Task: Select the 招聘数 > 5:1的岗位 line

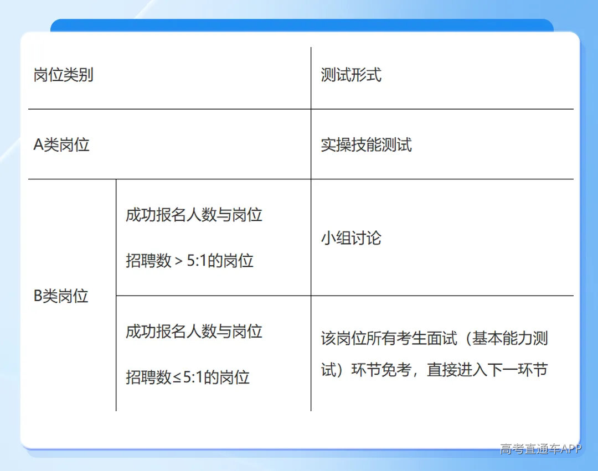Action: [189, 261]
